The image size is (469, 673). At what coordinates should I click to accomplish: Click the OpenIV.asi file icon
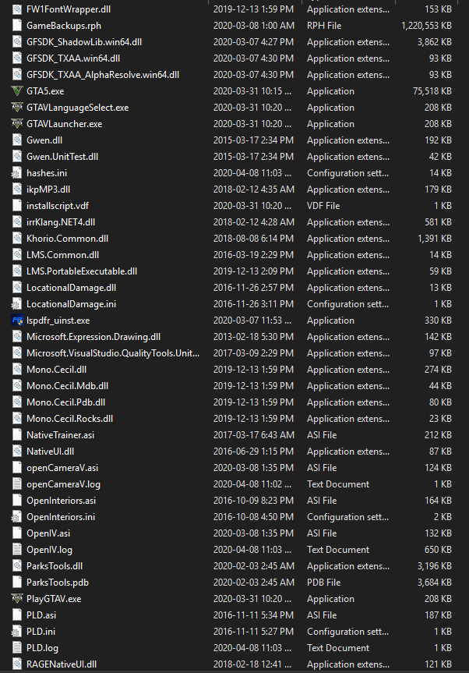coord(16,533)
